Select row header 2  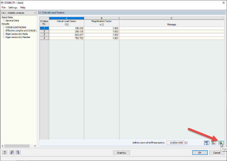(x=44, y=31)
